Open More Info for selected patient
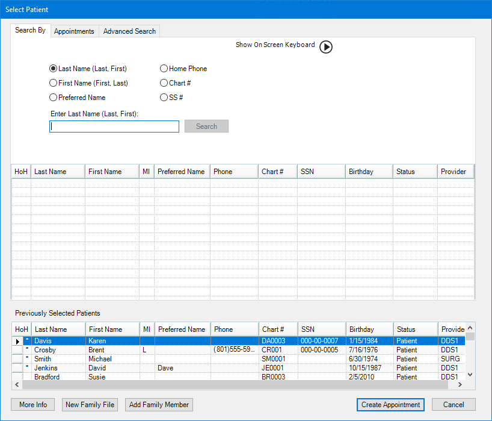492x421 pixels. (x=32, y=404)
